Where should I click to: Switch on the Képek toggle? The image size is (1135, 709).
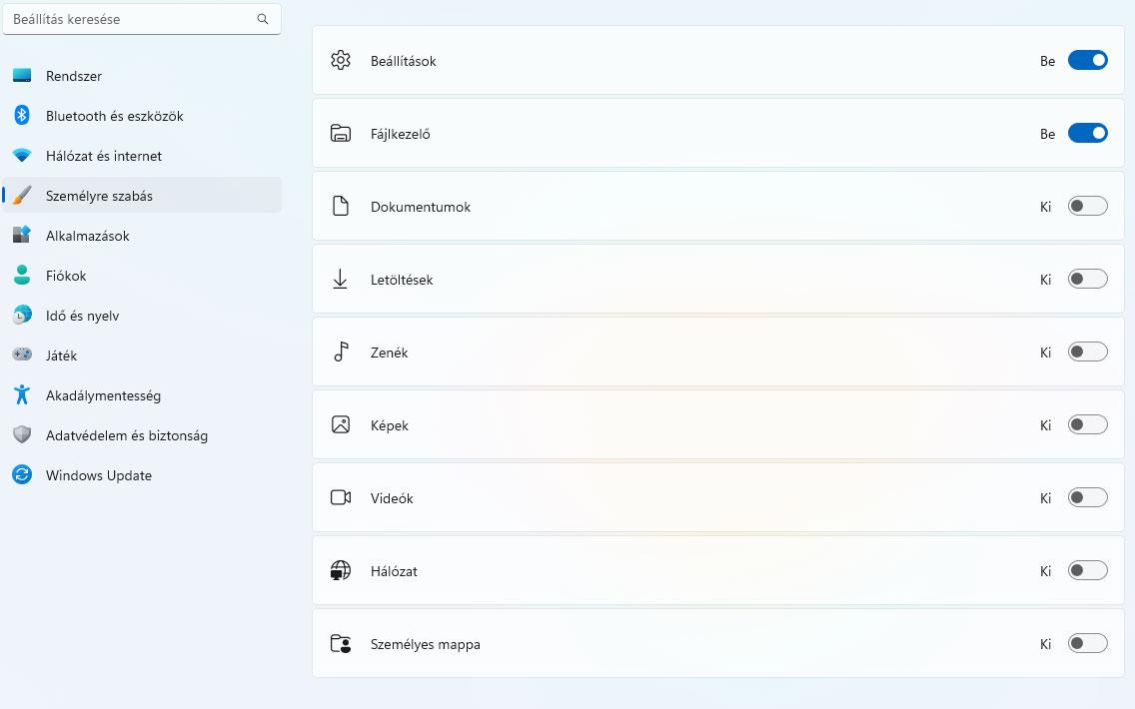pyautogui.click(x=1087, y=425)
